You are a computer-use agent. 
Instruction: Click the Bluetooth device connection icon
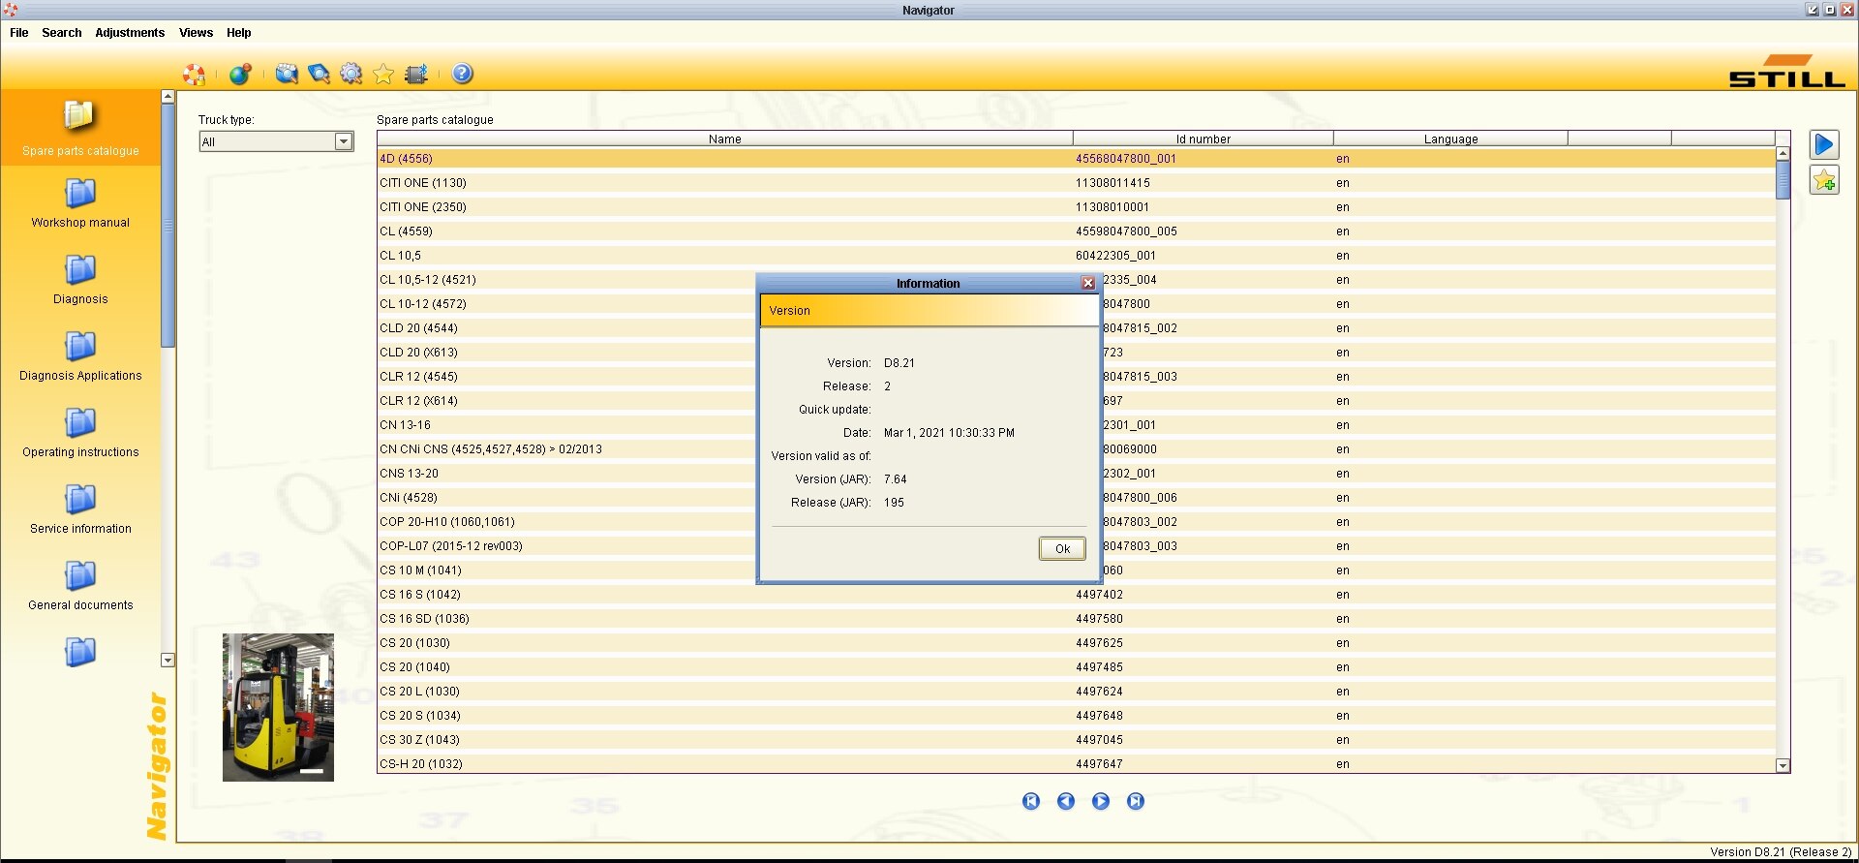[416, 74]
